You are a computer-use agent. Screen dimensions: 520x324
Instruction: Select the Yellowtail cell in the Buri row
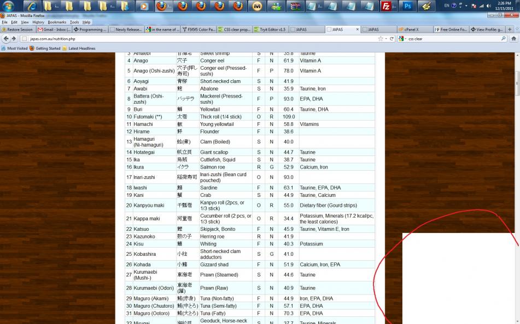(225, 109)
